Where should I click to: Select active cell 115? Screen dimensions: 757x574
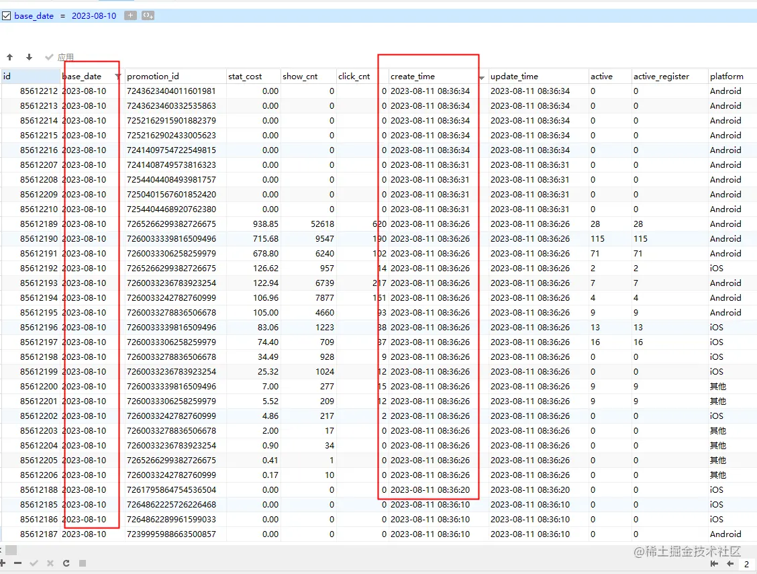coord(610,238)
